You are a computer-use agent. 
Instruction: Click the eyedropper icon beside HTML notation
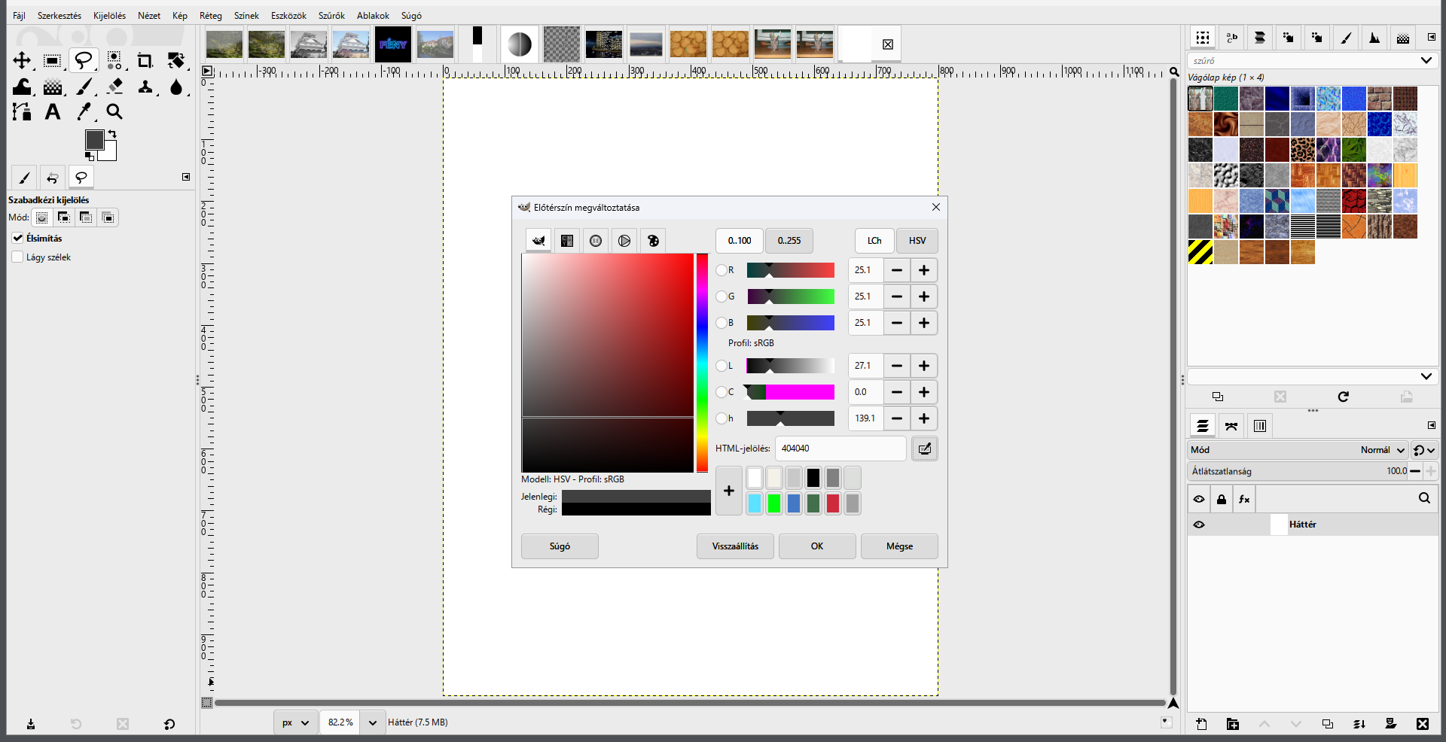925,449
